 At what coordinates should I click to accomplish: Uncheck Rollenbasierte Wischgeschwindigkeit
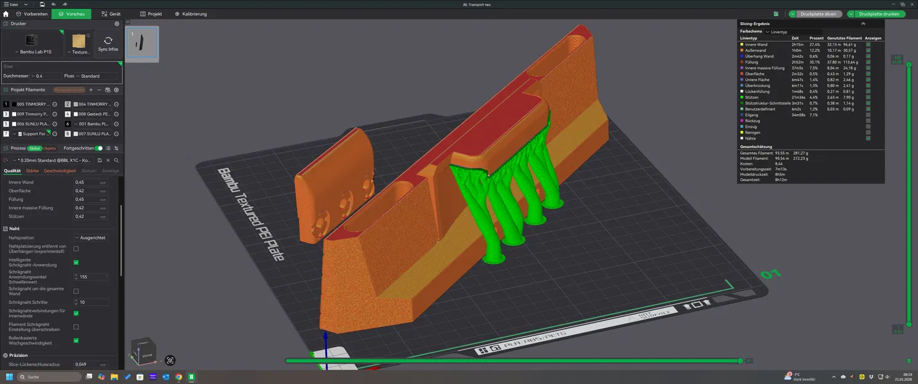[76, 340]
